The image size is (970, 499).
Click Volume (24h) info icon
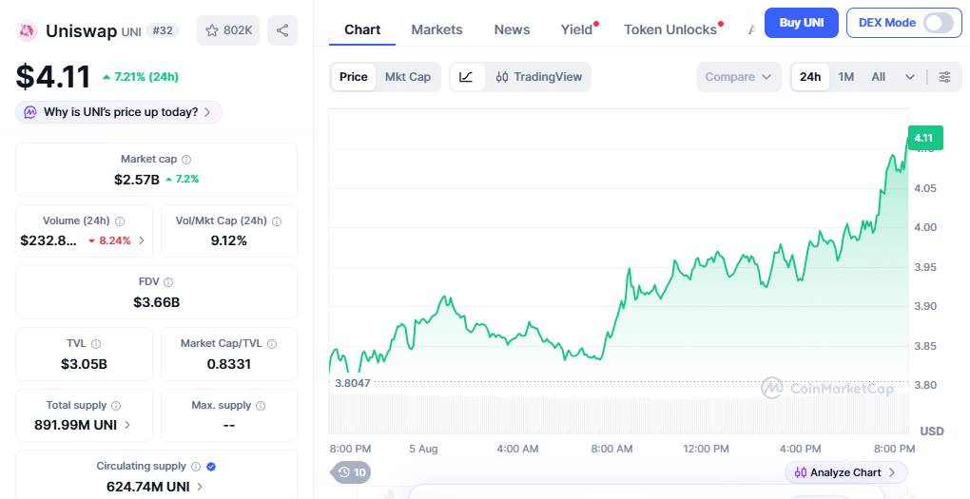(x=120, y=221)
